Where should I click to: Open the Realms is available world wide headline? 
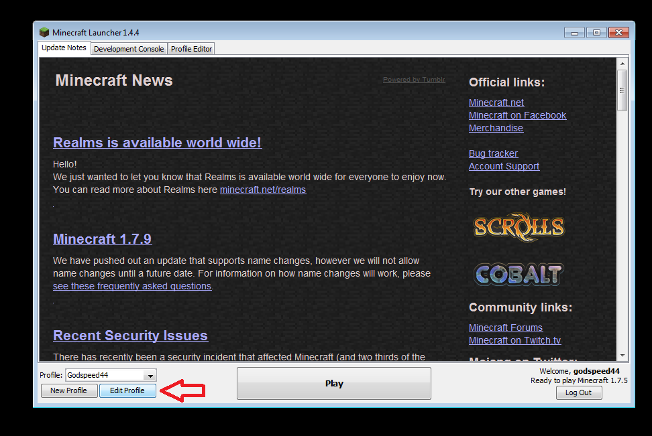pyautogui.click(x=157, y=143)
